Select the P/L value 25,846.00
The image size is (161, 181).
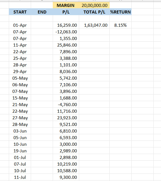pos(66,45)
